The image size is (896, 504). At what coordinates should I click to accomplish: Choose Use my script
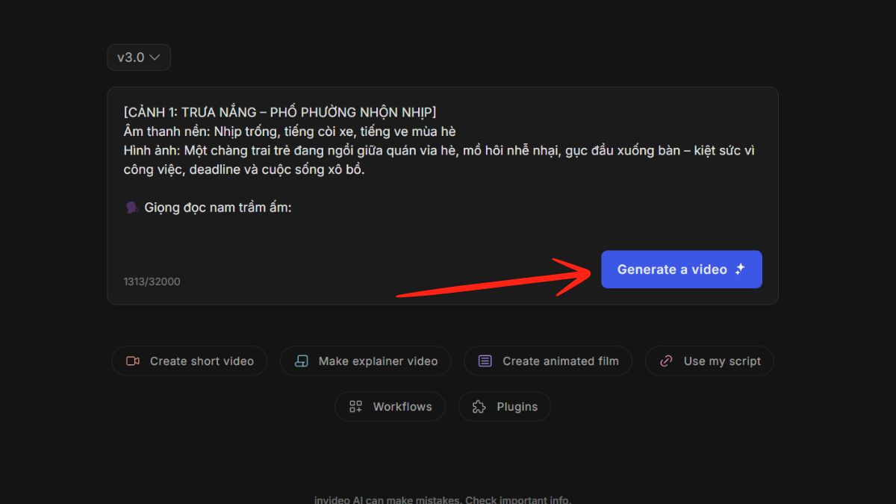pyautogui.click(x=709, y=361)
